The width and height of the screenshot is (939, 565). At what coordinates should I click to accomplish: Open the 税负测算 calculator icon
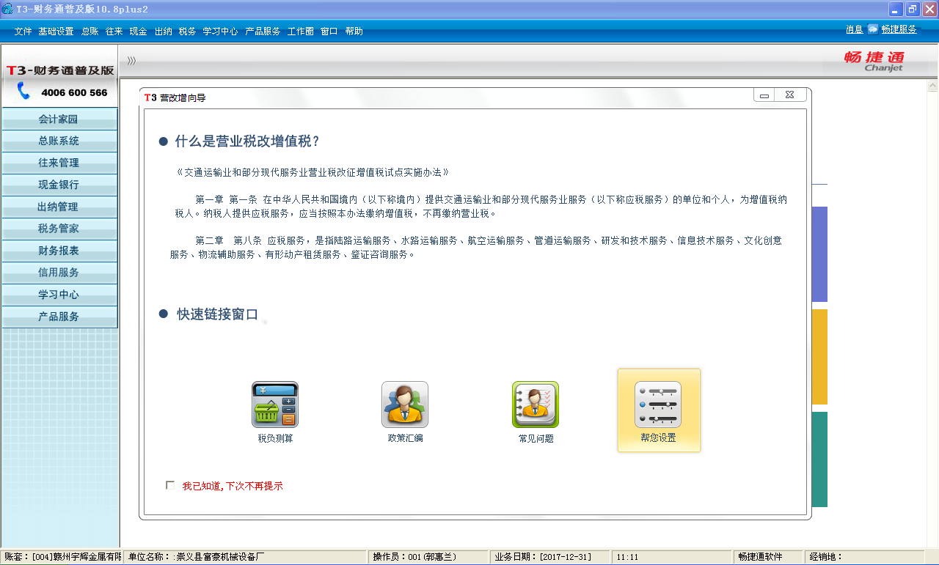coord(275,405)
